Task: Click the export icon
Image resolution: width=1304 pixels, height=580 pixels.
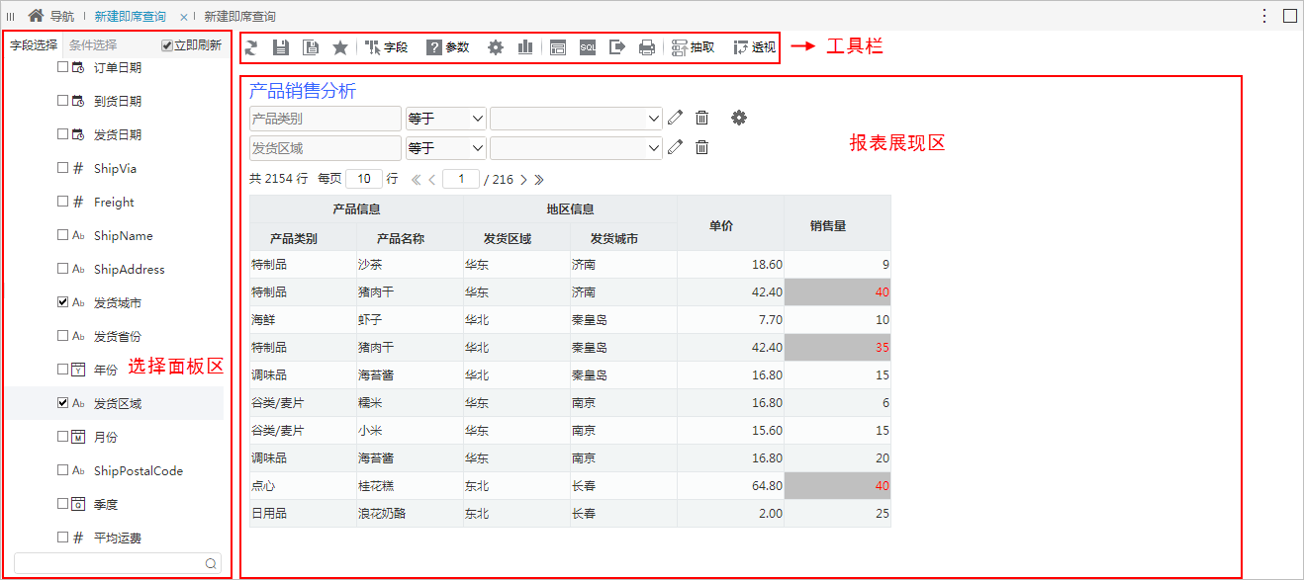Action: pyautogui.click(x=617, y=46)
